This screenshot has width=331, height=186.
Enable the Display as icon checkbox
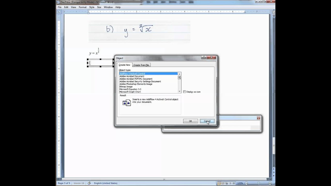[x=184, y=92]
